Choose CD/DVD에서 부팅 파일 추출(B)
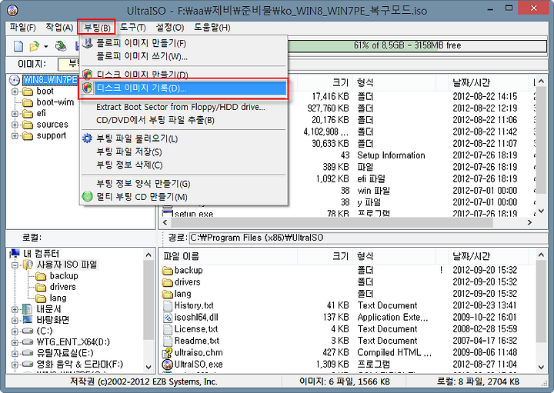This screenshot has width=554, height=393. (184, 120)
